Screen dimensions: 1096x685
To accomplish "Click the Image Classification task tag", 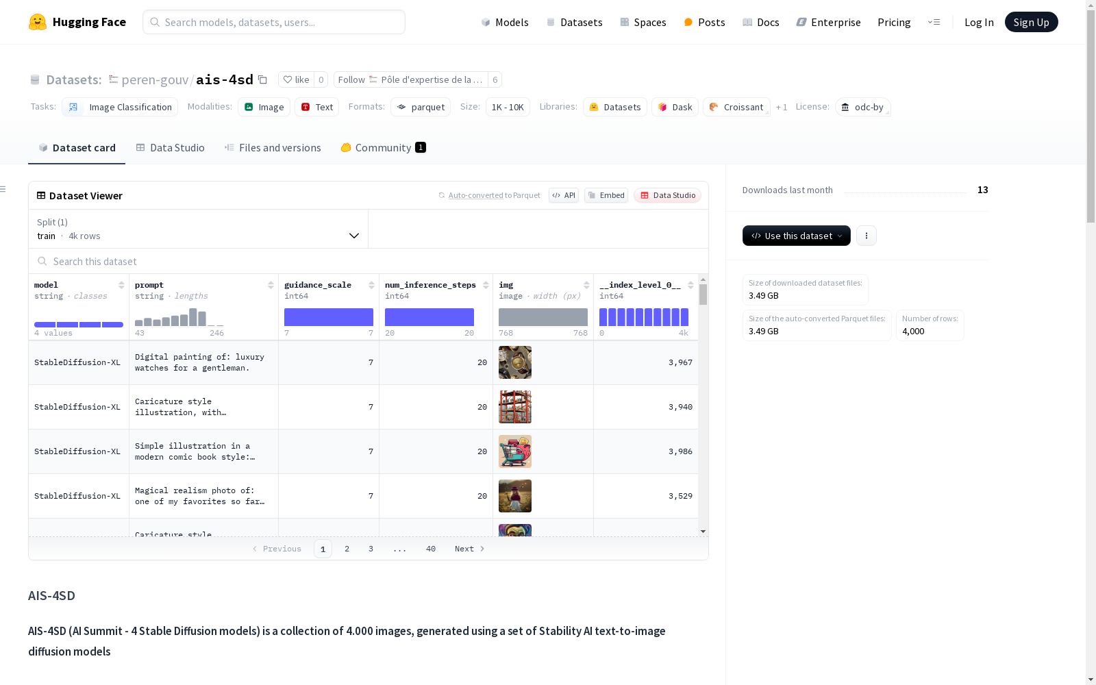I will tap(120, 107).
